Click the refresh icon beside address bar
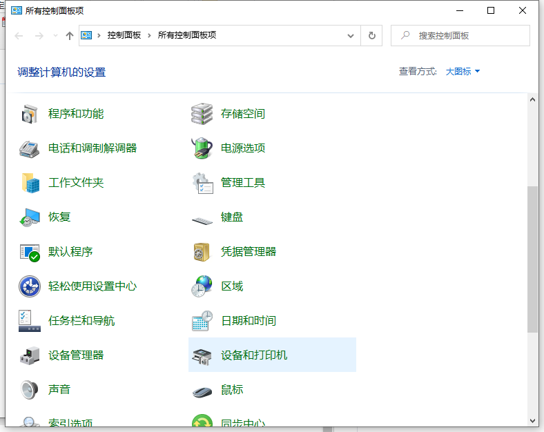This screenshot has height=432, width=544. point(371,36)
